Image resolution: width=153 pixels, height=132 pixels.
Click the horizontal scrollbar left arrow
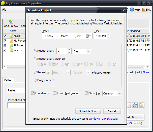click(x=5, y=67)
